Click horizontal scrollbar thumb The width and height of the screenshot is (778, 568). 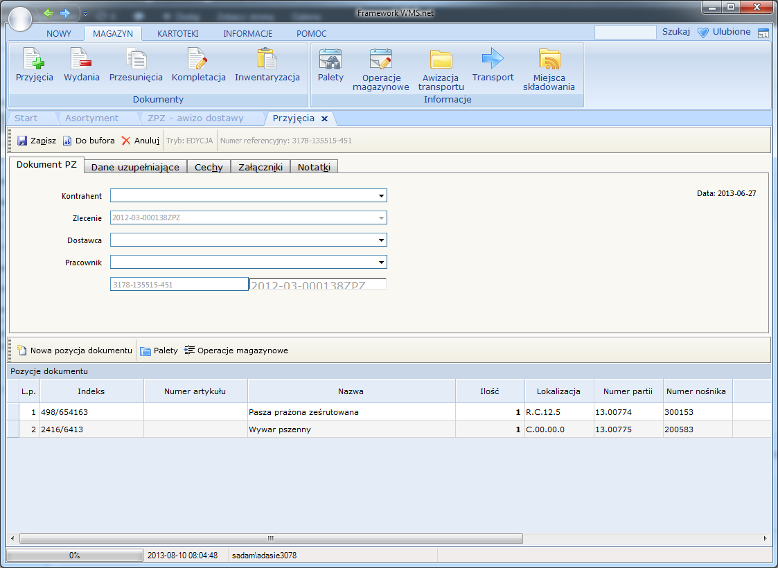[271, 538]
